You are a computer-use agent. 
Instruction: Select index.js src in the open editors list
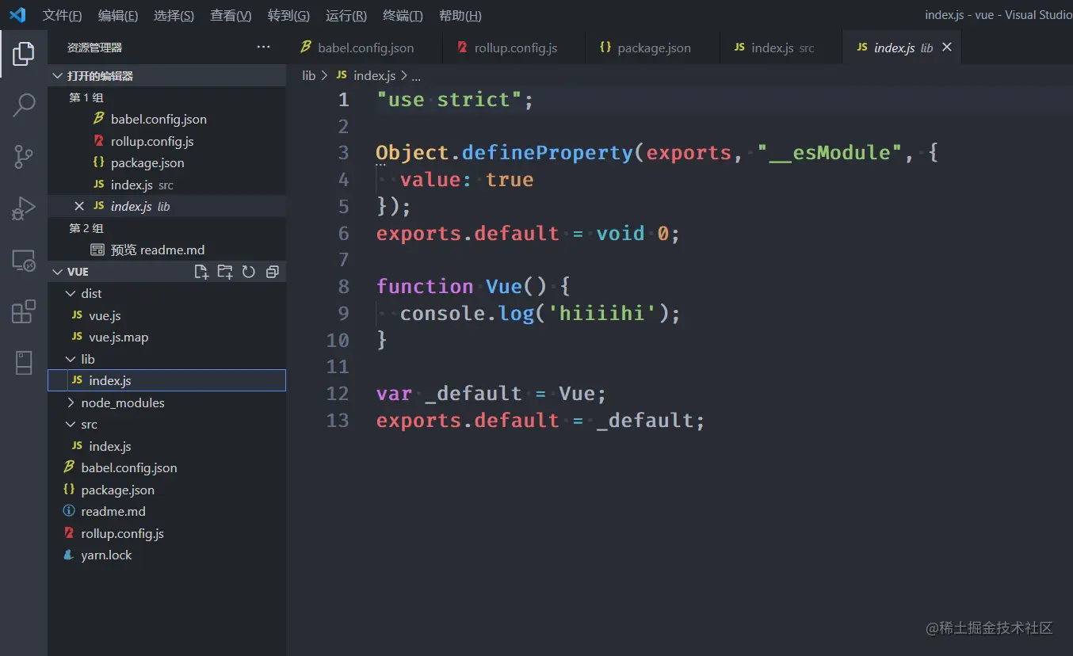(166, 185)
